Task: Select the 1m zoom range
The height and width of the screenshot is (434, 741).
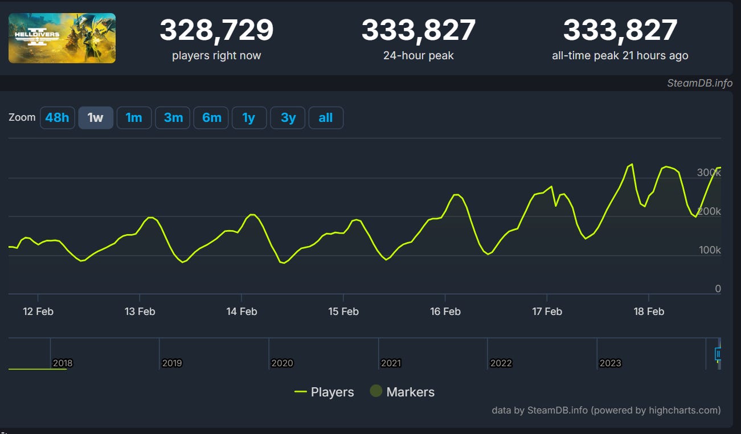Action: 134,117
